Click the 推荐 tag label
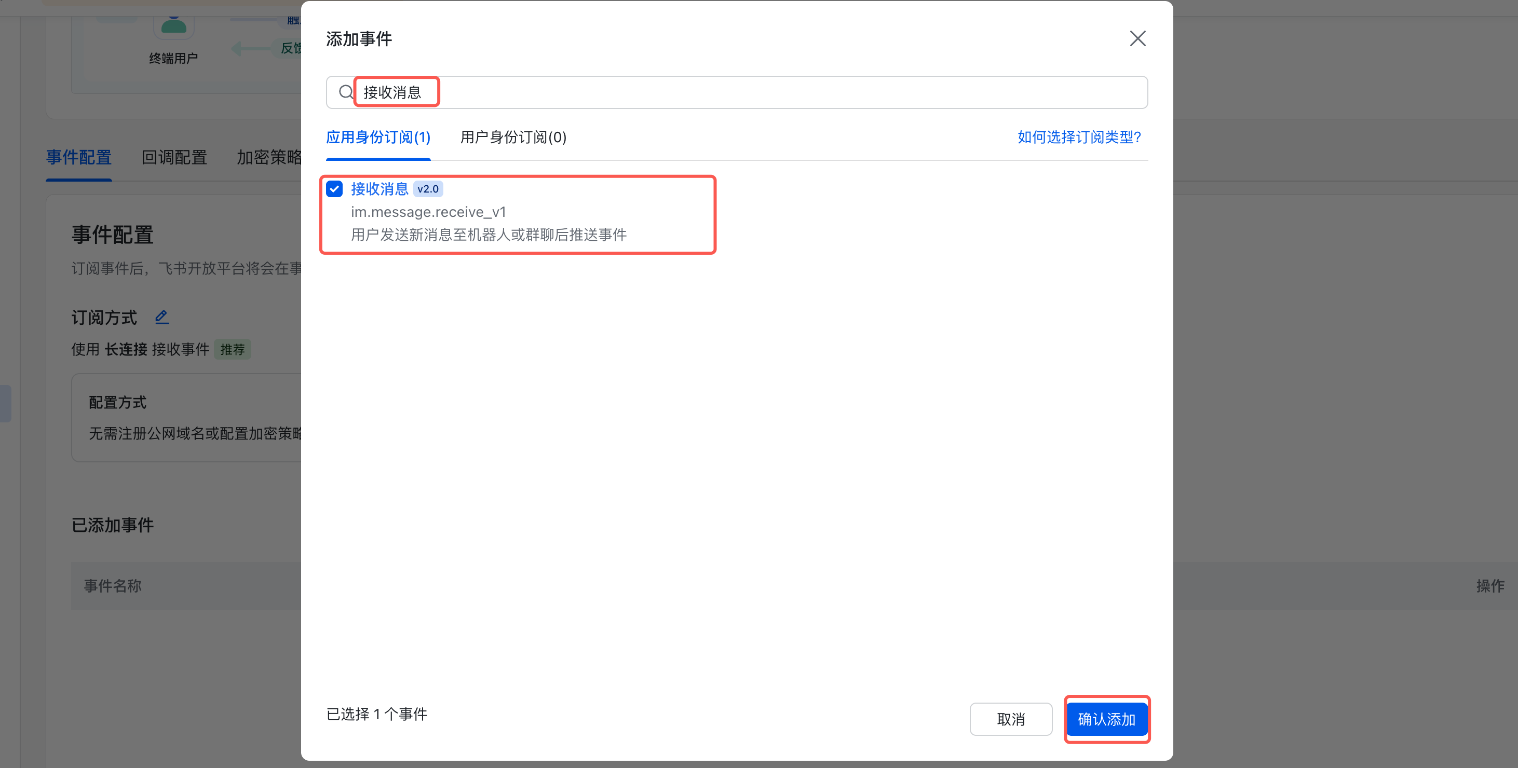This screenshot has height=768, width=1518. (232, 349)
